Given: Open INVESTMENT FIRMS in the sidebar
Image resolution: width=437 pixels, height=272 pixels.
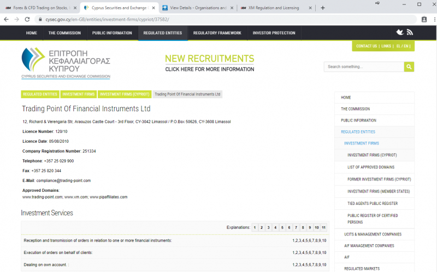Looking at the screenshot, I should (374, 143).
